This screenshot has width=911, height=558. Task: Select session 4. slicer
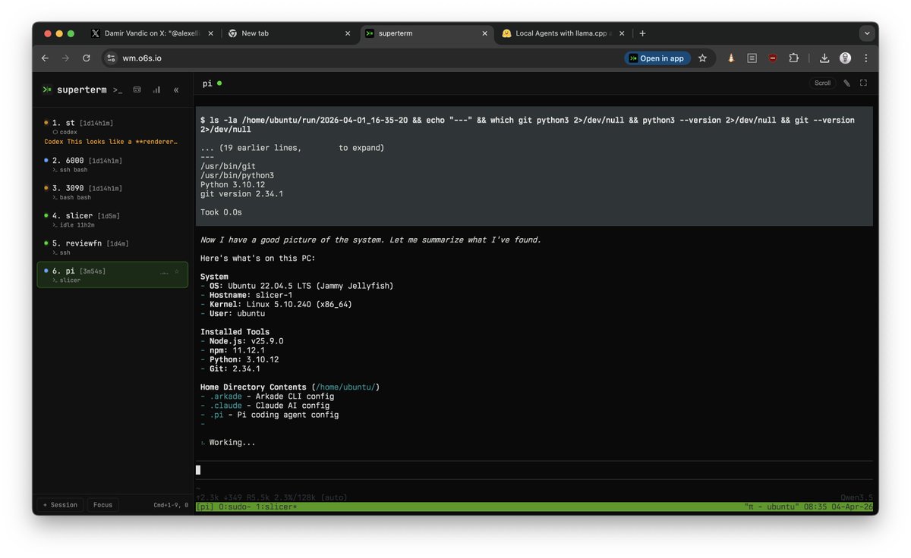point(112,220)
